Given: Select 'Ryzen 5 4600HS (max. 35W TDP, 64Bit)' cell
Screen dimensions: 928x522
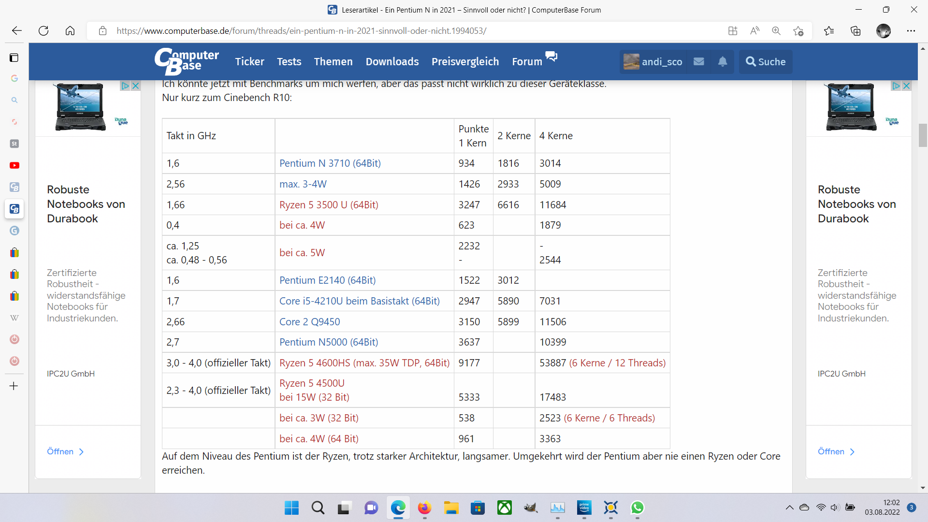Looking at the screenshot, I should coord(364,363).
